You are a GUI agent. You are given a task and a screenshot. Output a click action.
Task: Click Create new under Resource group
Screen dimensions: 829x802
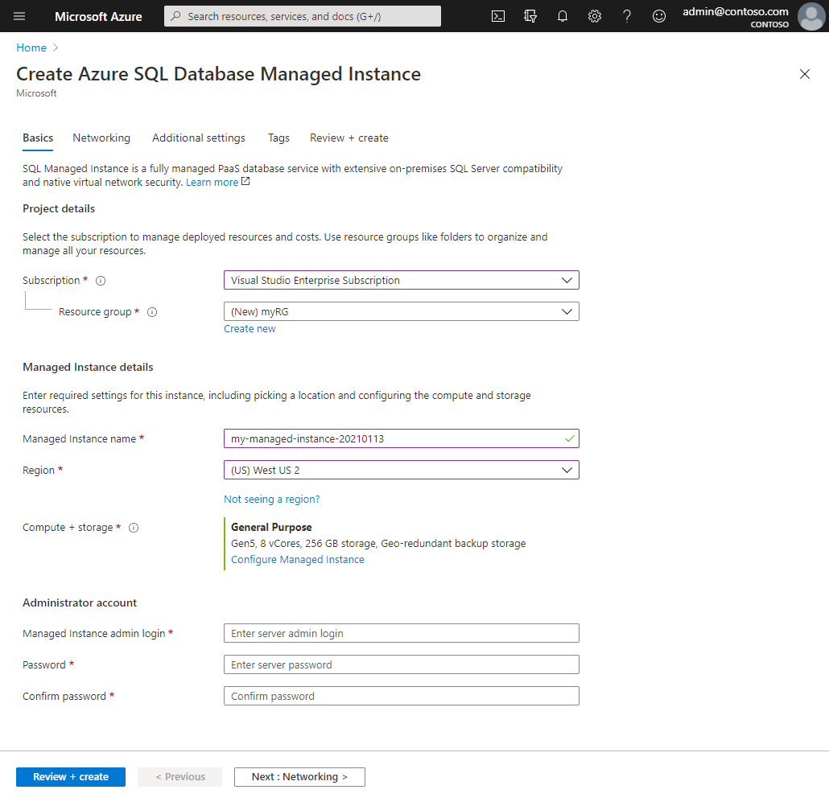pos(250,328)
